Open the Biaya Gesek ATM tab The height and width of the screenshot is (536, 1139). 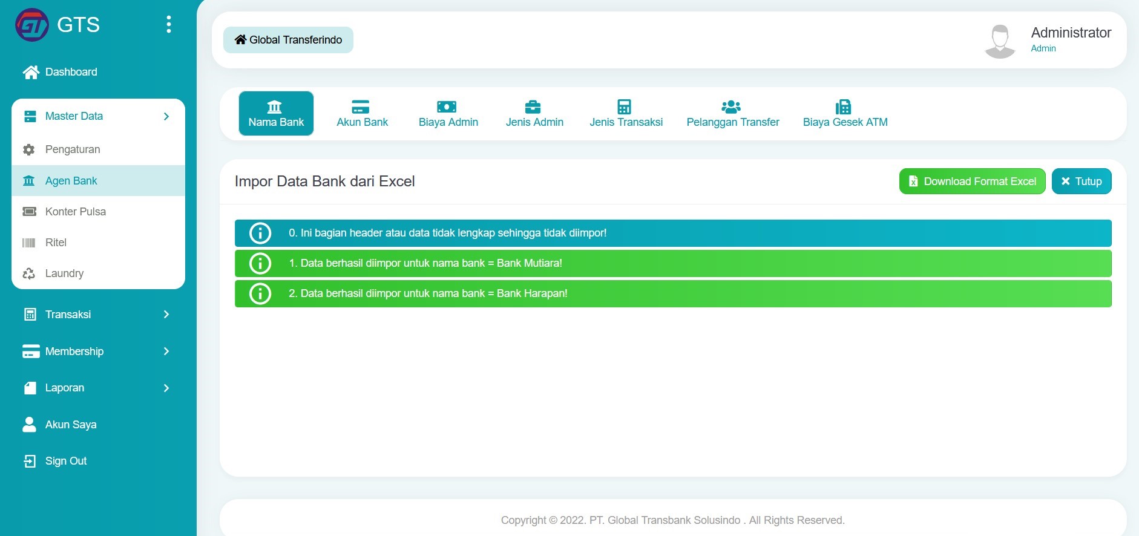pyautogui.click(x=845, y=114)
